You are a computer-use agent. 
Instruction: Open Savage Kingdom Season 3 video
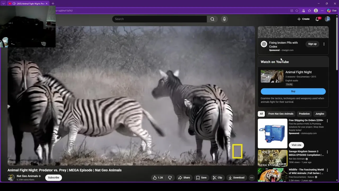[306, 153]
